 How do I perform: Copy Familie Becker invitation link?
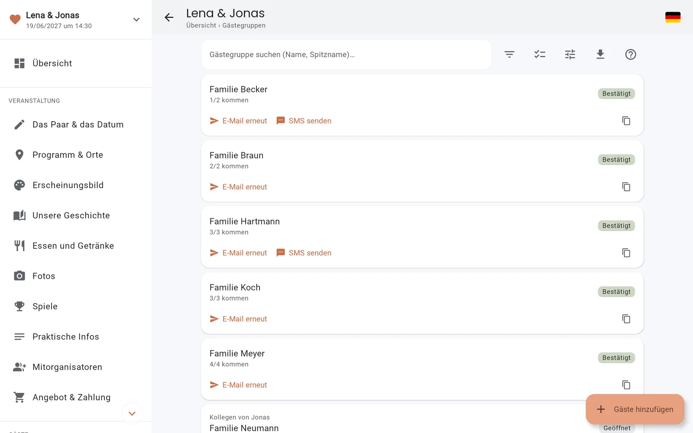(x=626, y=121)
